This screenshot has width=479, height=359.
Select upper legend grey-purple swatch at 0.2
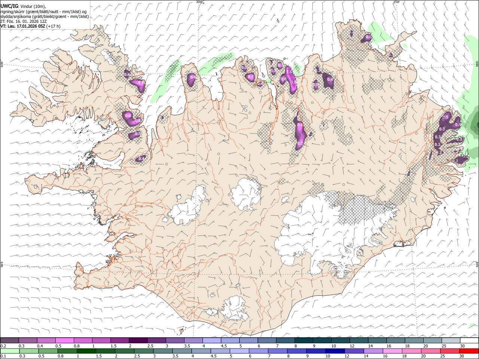click(x=9, y=341)
